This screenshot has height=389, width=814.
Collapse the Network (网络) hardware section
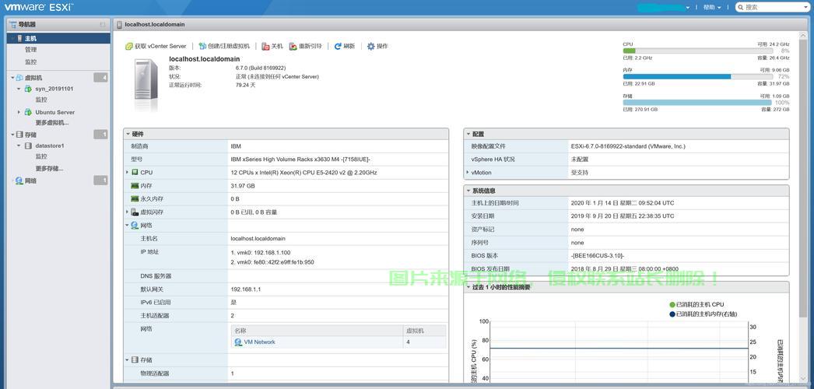pyautogui.click(x=127, y=226)
